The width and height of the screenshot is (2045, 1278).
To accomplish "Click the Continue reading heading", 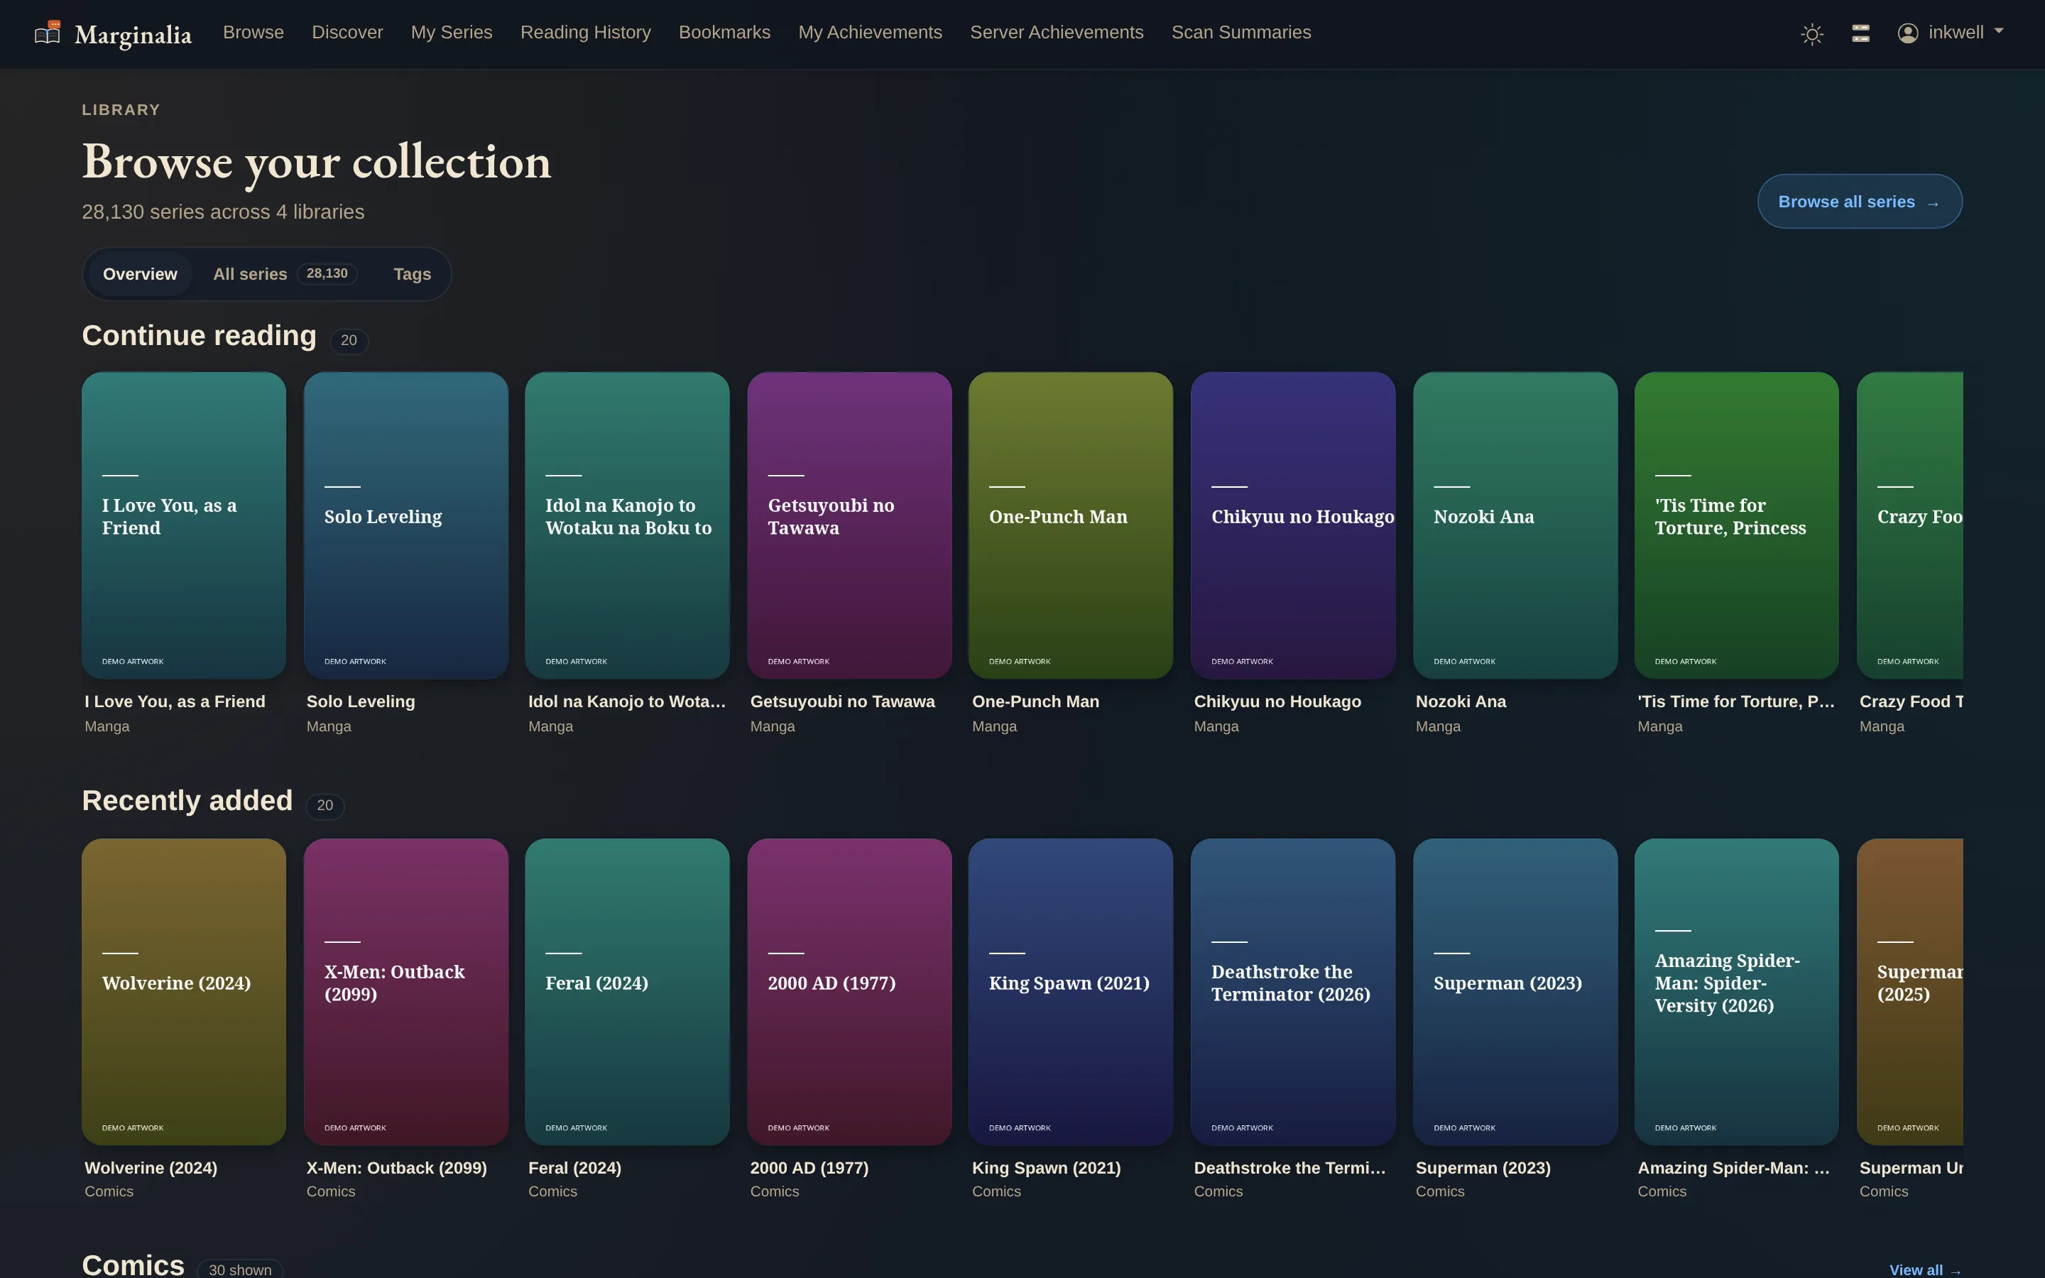I will [200, 336].
